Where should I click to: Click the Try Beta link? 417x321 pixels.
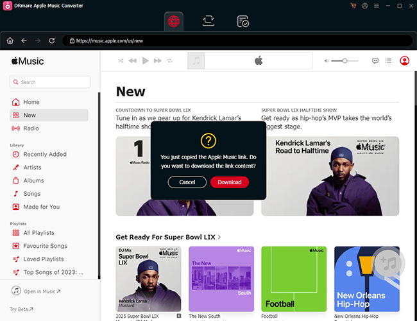coord(21,309)
